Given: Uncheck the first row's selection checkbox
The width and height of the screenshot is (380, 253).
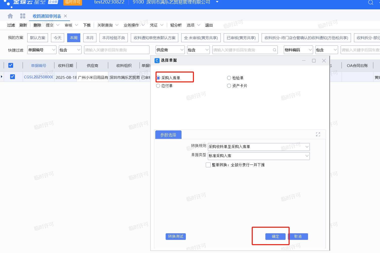Looking at the screenshot, I should pos(12,77).
